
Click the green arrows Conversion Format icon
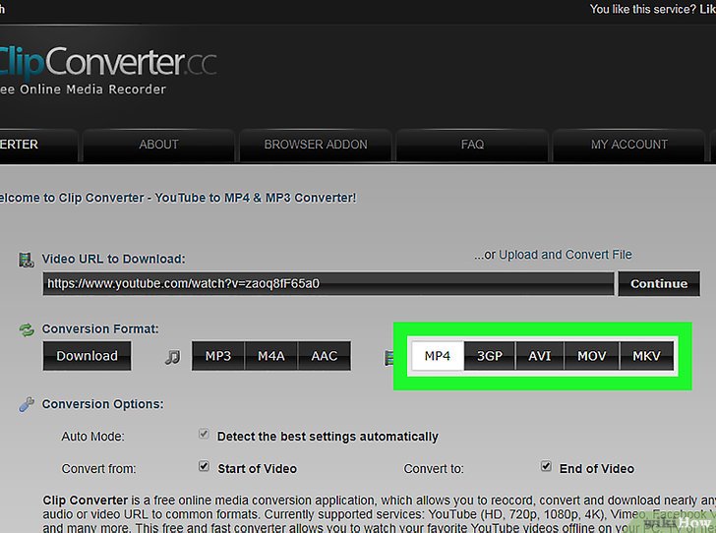27,329
